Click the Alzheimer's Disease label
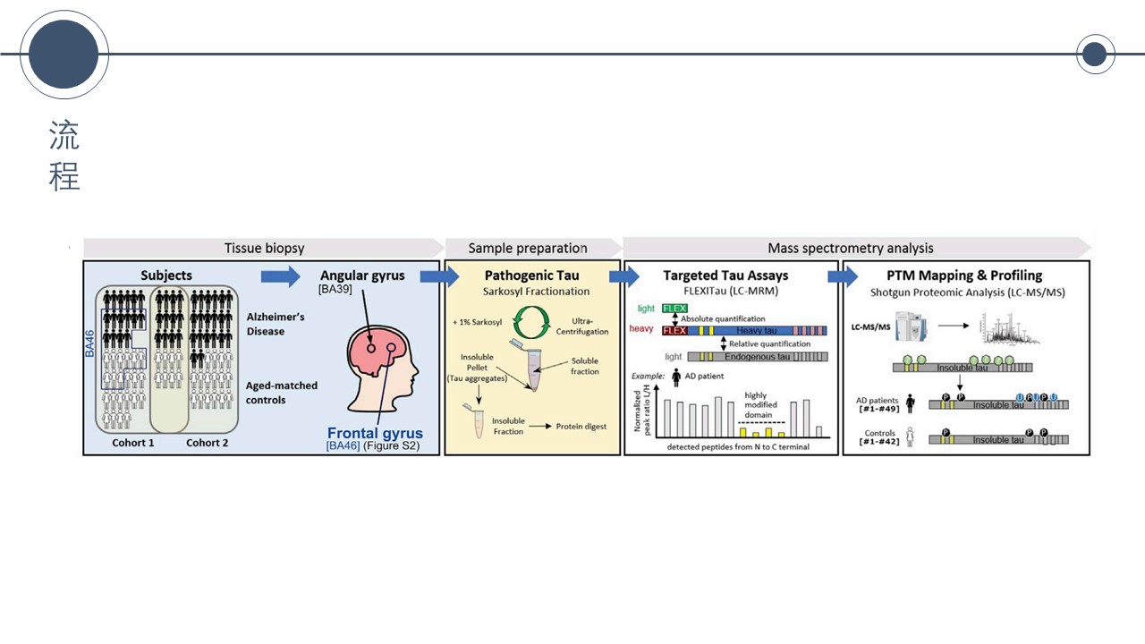 (276, 324)
